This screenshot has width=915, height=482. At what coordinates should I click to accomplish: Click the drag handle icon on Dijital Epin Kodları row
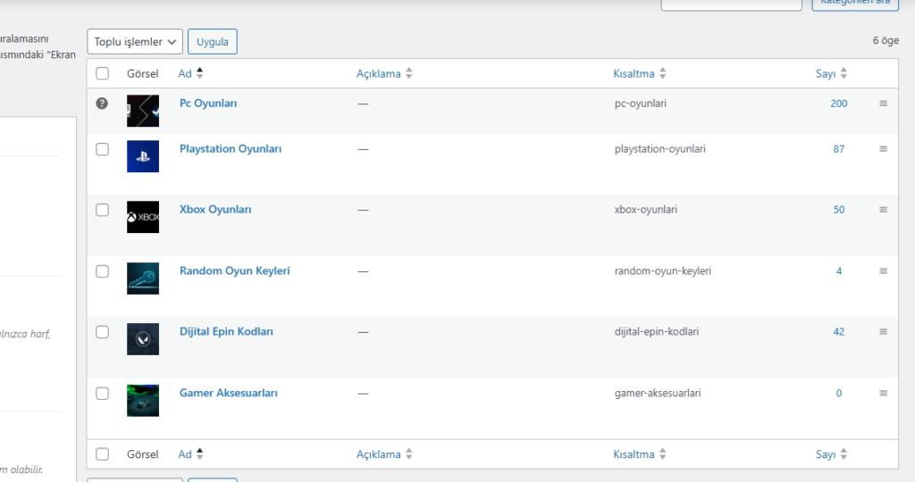(883, 331)
